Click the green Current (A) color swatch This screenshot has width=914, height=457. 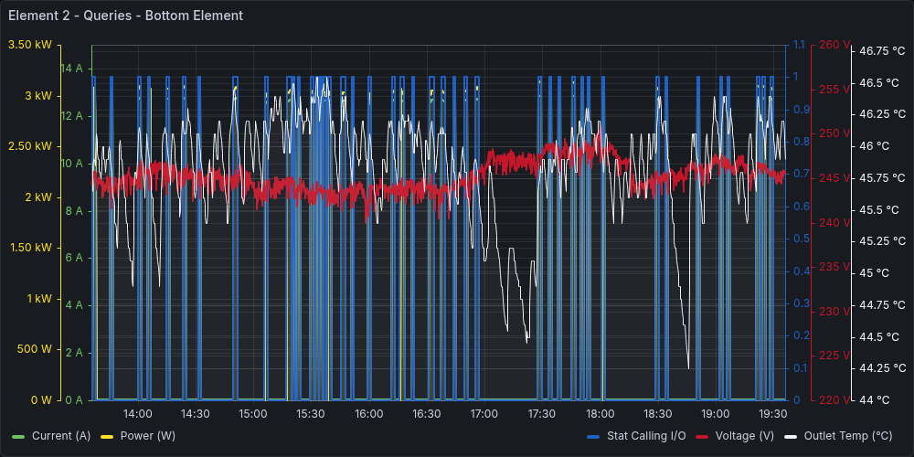click(x=18, y=436)
